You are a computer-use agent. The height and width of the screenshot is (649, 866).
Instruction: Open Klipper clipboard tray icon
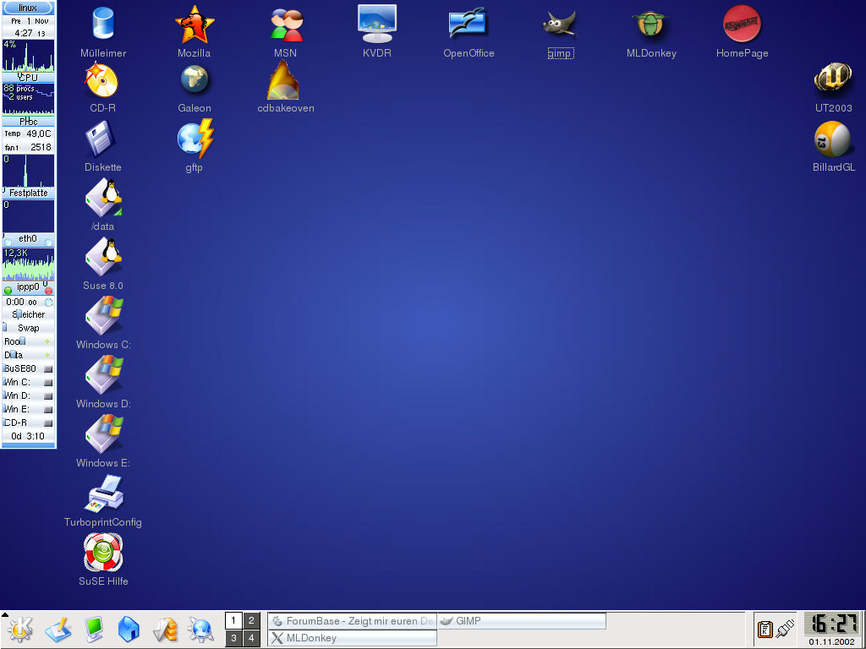pos(765,629)
